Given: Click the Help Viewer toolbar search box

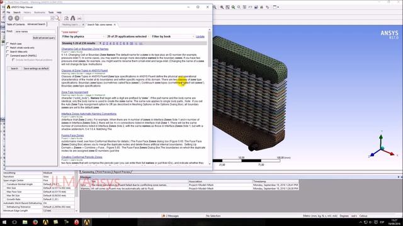Looking at the screenshot, I should coord(37,18).
